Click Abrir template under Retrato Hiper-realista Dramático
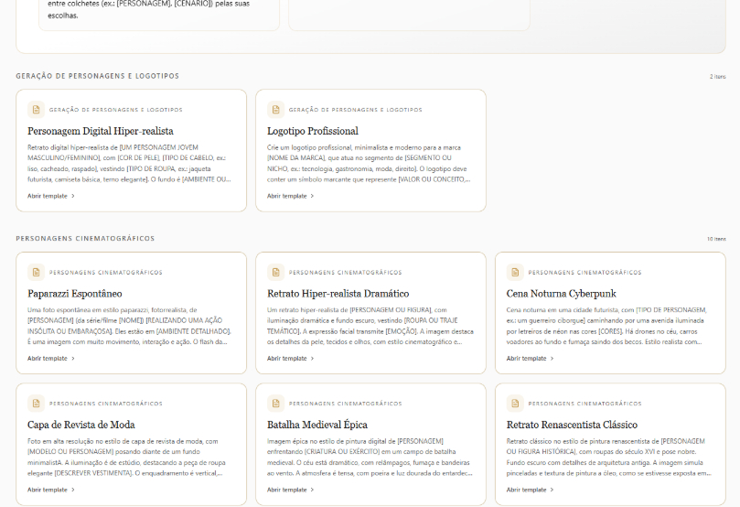The width and height of the screenshot is (740, 507). click(x=291, y=359)
